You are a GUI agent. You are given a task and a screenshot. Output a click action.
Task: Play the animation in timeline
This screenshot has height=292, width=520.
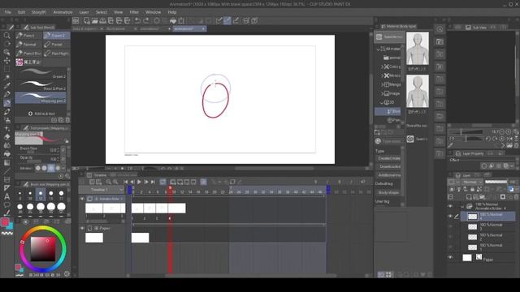(x=139, y=182)
